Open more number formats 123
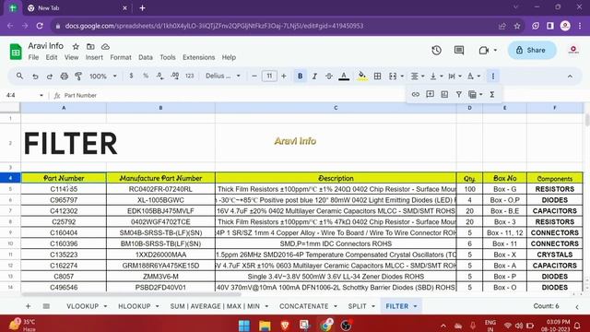The width and height of the screenshot is (590, 332). pyautogui.click(x=190, y=76)
